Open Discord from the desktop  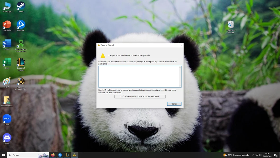click(x=6, y=137)
